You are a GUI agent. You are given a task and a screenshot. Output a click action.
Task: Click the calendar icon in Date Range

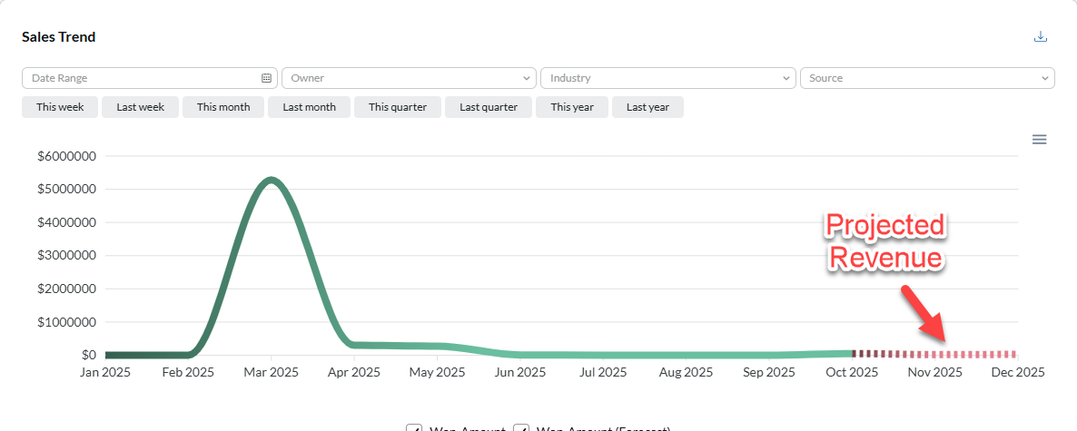(x=266, y=79)
